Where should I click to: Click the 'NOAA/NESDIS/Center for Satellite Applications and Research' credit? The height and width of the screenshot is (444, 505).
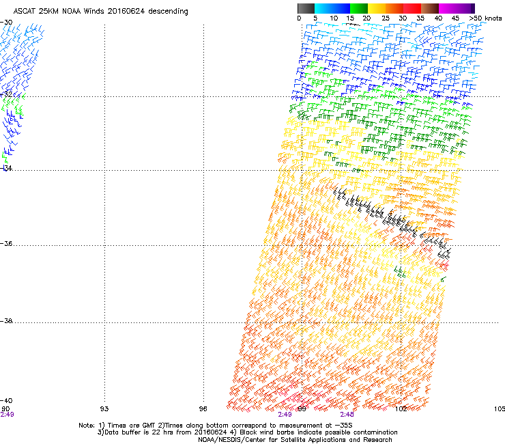tap(295, 439)
